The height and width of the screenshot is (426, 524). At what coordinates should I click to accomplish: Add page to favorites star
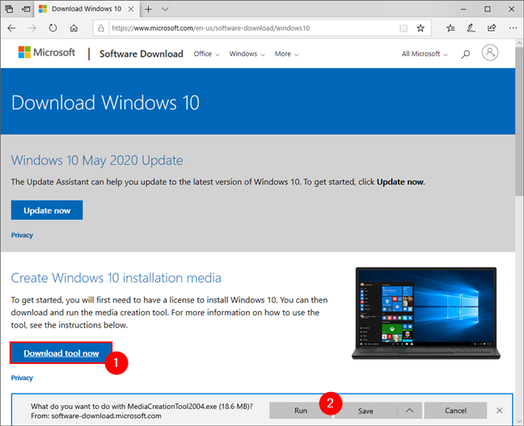[420, 28]
